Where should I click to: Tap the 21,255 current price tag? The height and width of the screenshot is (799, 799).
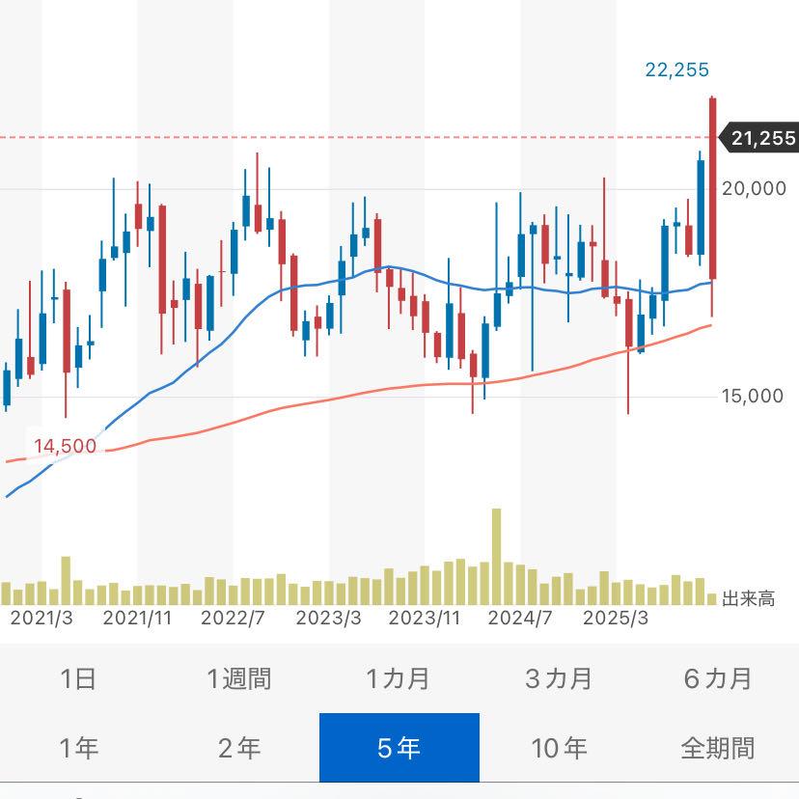(x=762, y=139)
